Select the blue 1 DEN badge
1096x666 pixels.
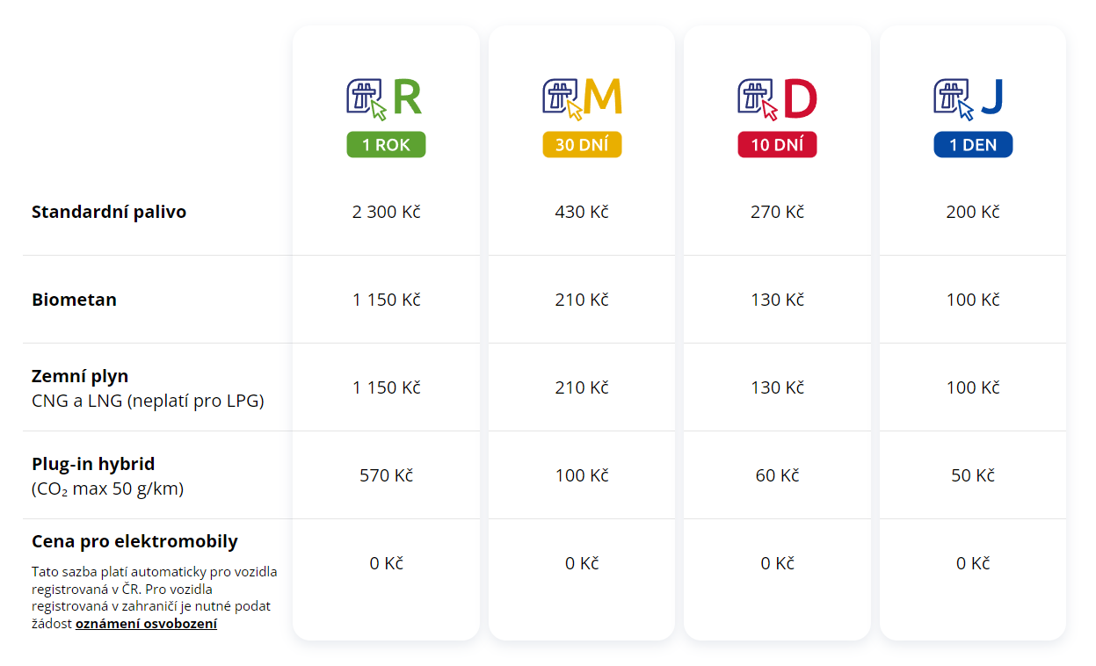973,145
